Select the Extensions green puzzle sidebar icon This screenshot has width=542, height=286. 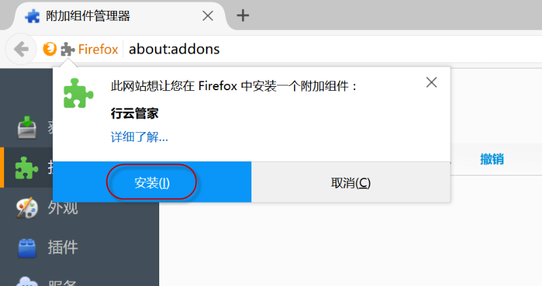click(x=26, y=168)
